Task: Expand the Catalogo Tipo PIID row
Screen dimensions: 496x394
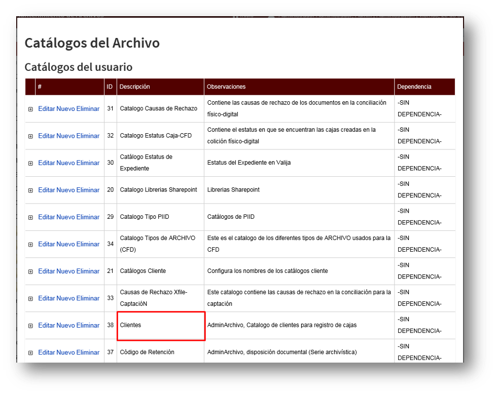Action: coord(30,217)
